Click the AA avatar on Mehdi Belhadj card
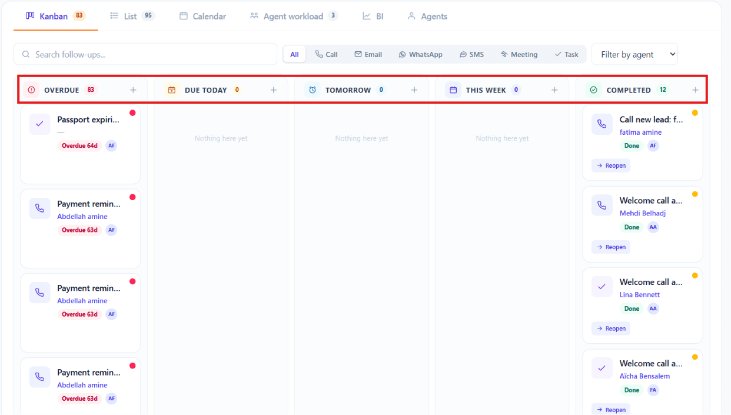This screenshot has height=415, width=731. click(653, 227)
